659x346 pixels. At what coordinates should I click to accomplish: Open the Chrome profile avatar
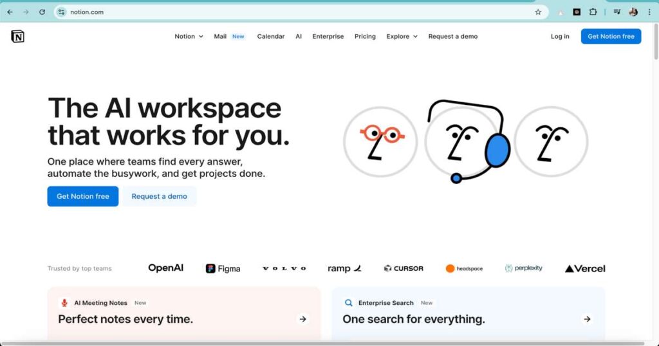tap(633, 12)
